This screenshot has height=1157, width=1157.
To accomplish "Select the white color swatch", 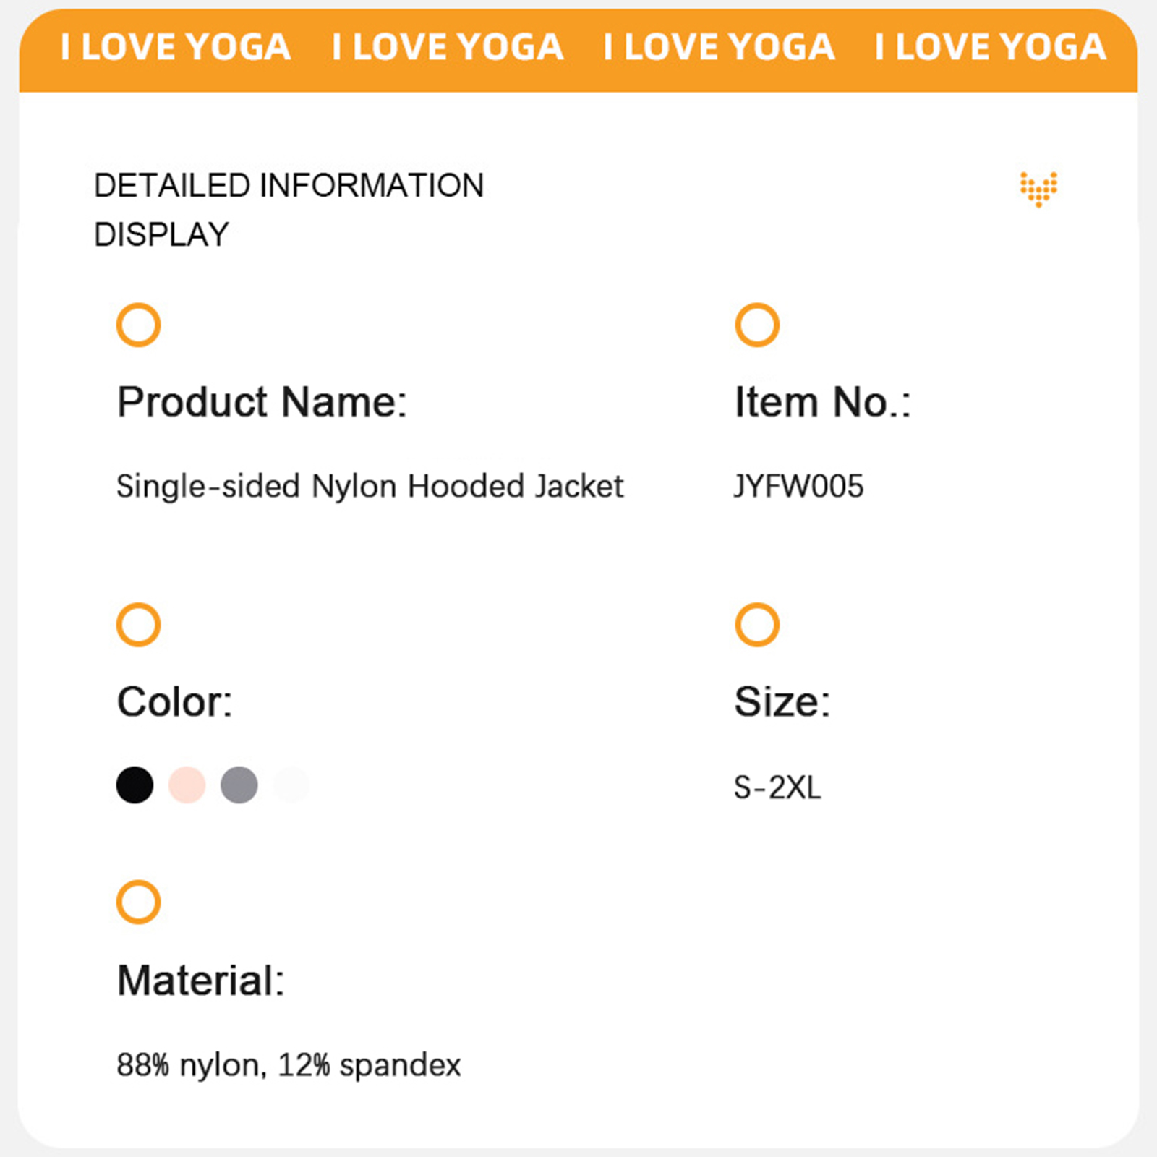I will pyautogui.click(x=291, y=785).
